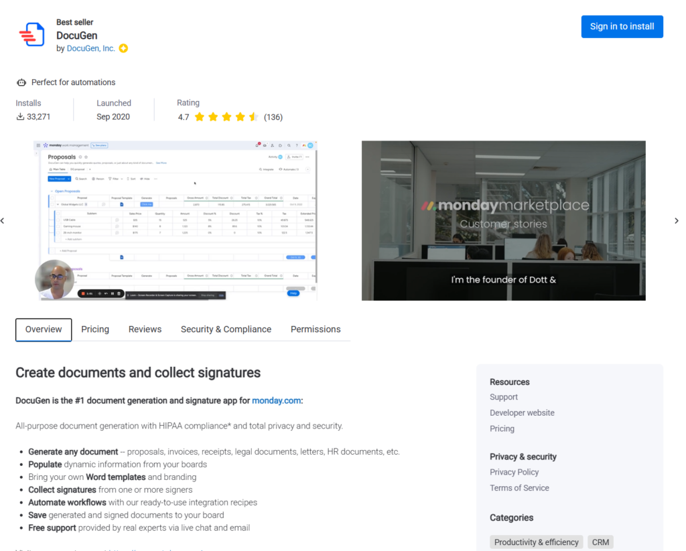Switch to the Pricing tab

coord(95,329)
